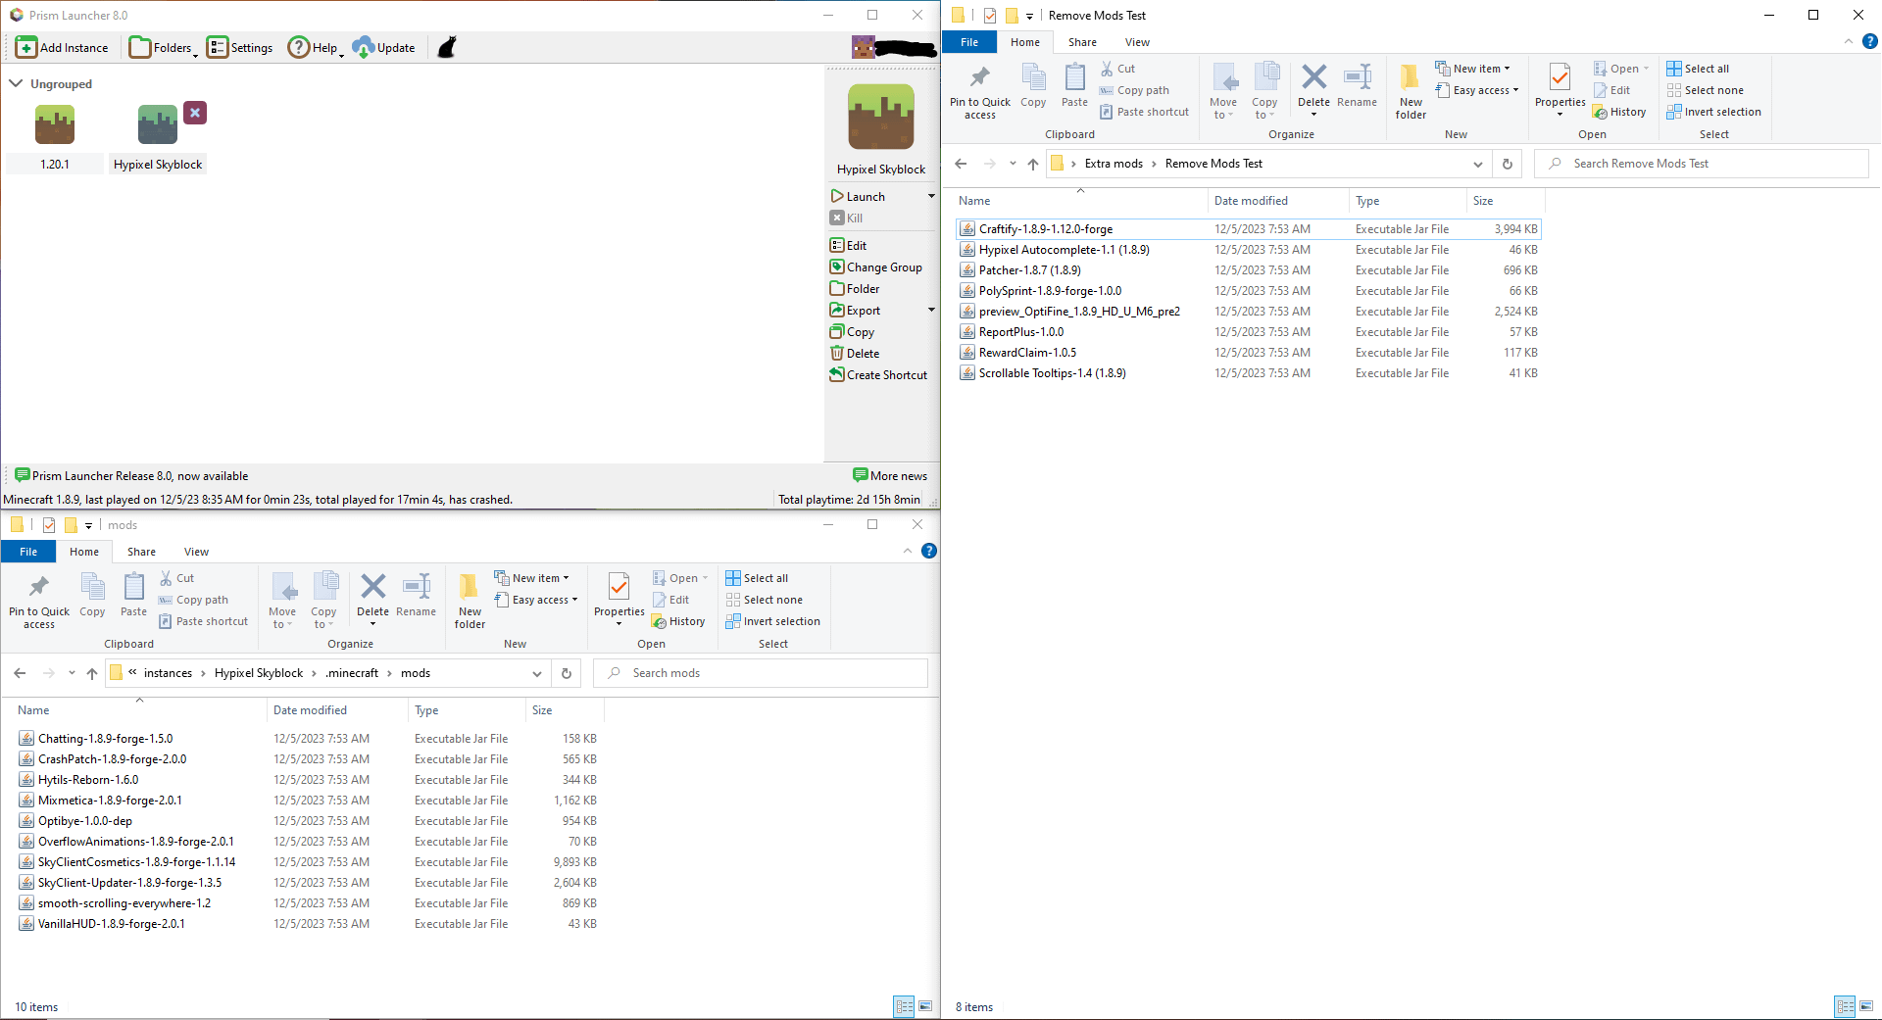1882x1020 pixels.
Task: Click Rename in Remove Mods Test ribbon
Action: (x=1357, y=87)
